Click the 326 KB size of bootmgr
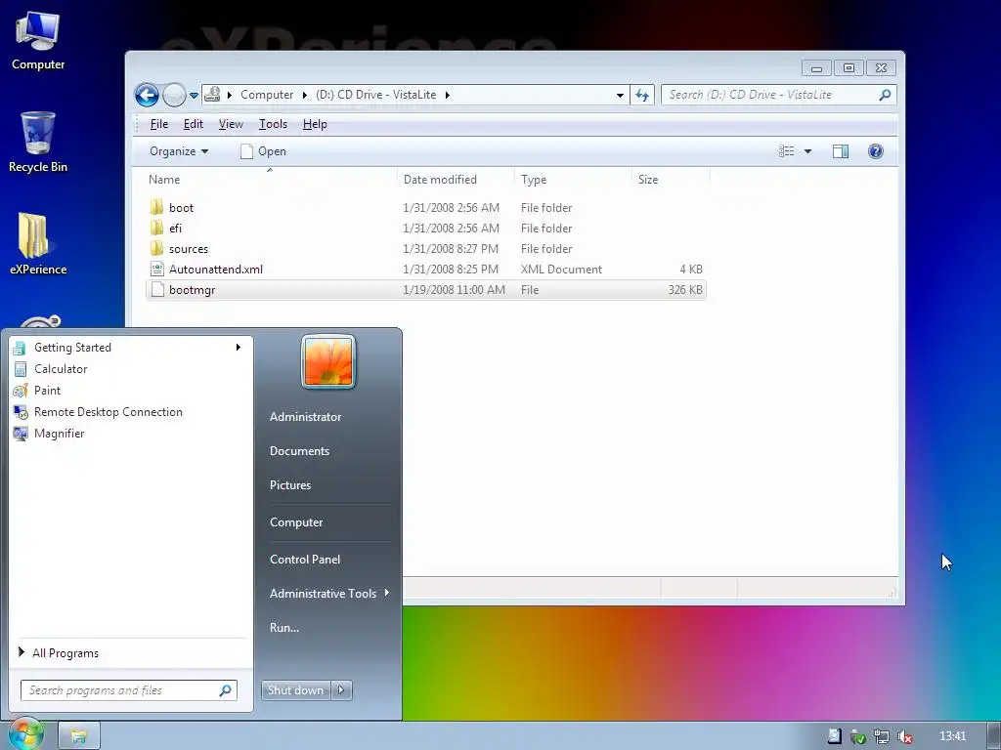Image resolution: width=1001 pixels, height=750 pixels. pos(685,289)
